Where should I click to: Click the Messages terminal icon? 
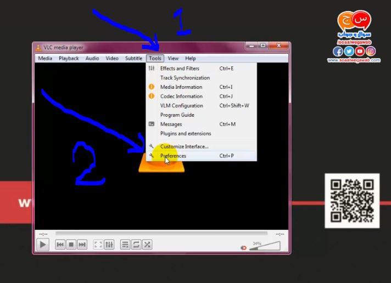coord(152,124)
